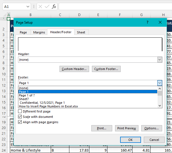The image size is (172, 153).
Task: Open the Page Setup help question mark
Action: pyautogui.click(x=147, y=22)
